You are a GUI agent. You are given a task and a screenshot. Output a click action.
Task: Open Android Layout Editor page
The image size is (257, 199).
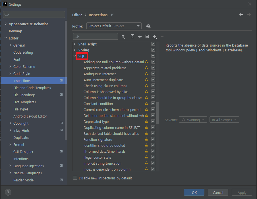click(x=30, y=116)
